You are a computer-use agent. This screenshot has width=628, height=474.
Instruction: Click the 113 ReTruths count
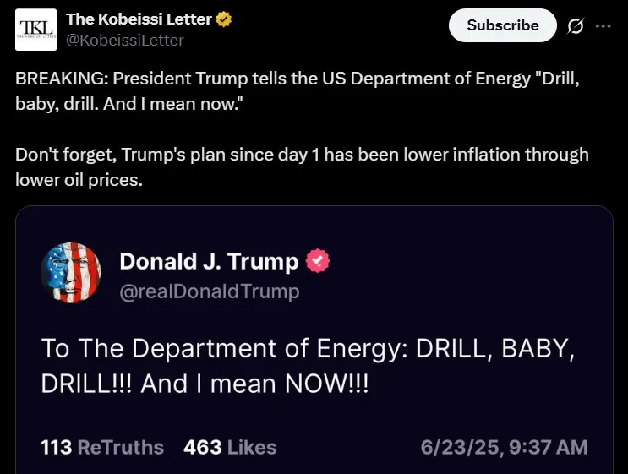coord(102,447)
